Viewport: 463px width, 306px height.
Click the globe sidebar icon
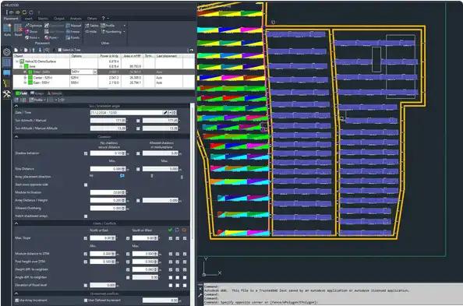click(6, 52)
